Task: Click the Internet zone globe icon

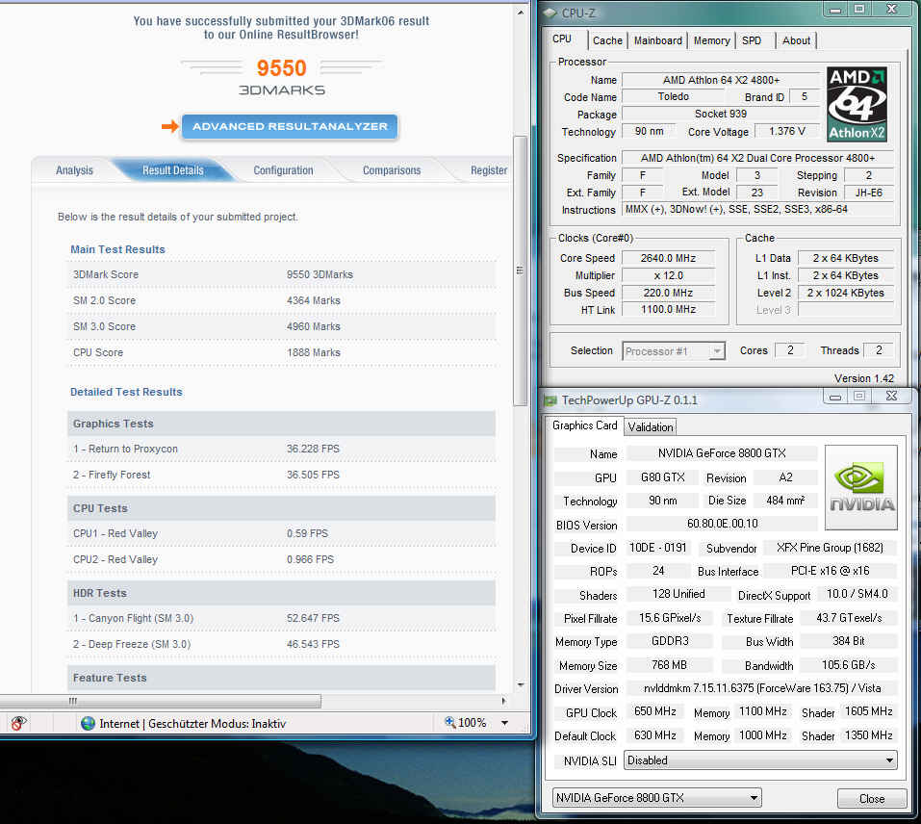Action: click(x=89, y=724)
